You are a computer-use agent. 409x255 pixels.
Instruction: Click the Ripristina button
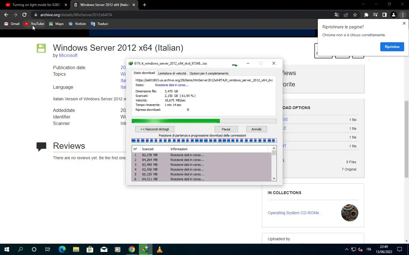click(x=392, y=47)
